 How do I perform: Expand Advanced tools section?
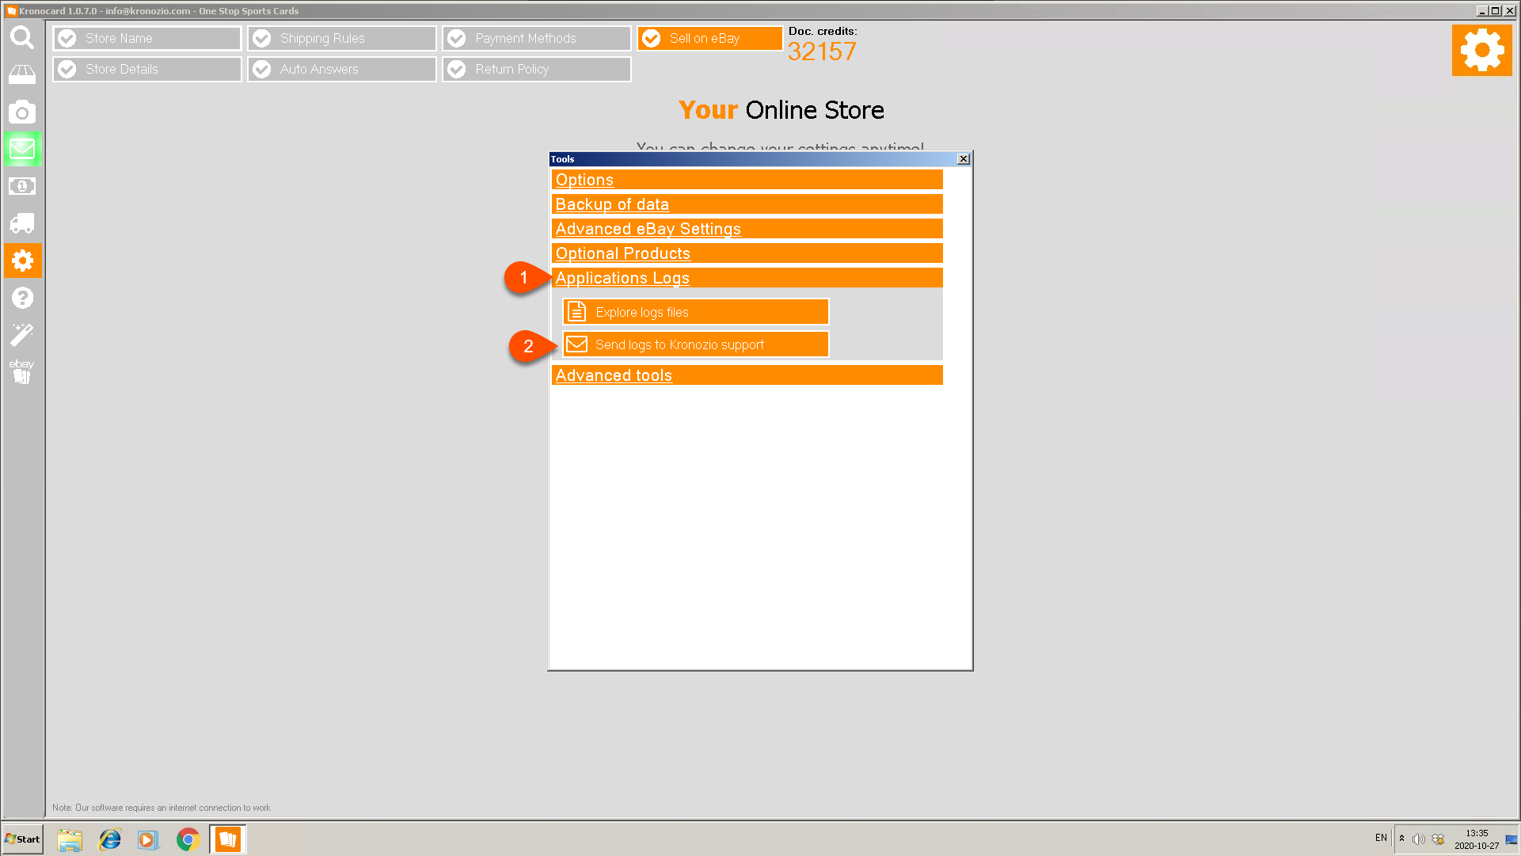747,375
